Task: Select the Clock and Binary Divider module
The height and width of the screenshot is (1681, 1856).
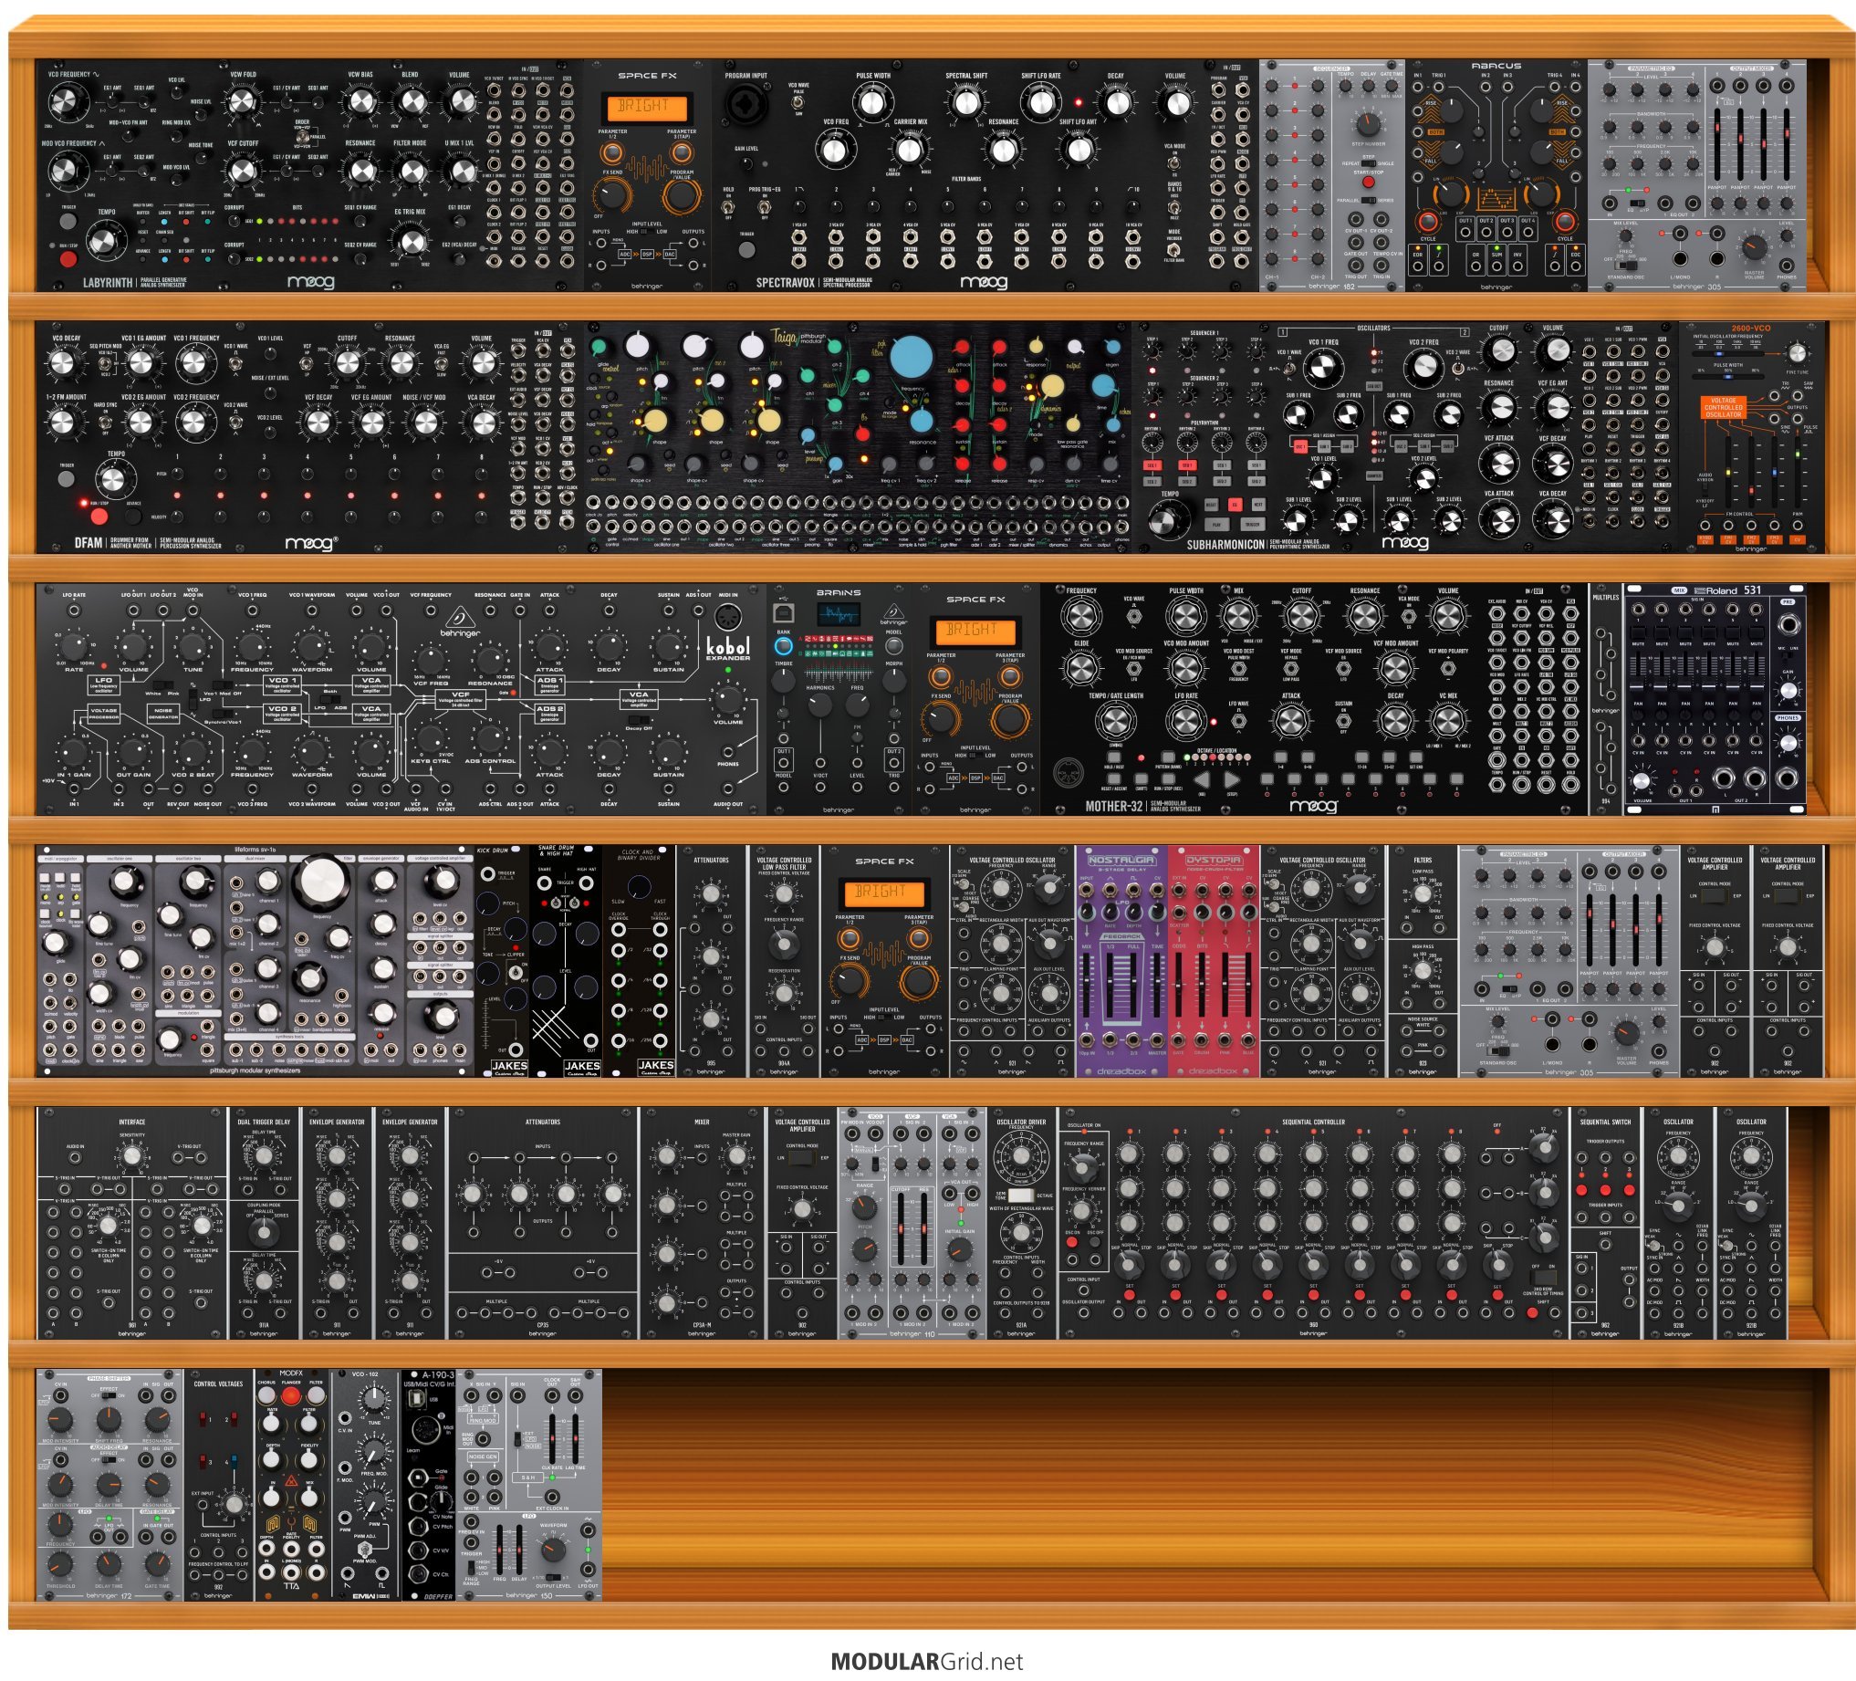Action: pyautogui.click(x=640, y=960)
